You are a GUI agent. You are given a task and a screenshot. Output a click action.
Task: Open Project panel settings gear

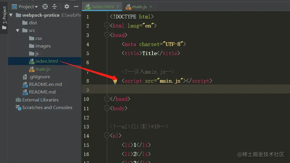click(66, 7)
